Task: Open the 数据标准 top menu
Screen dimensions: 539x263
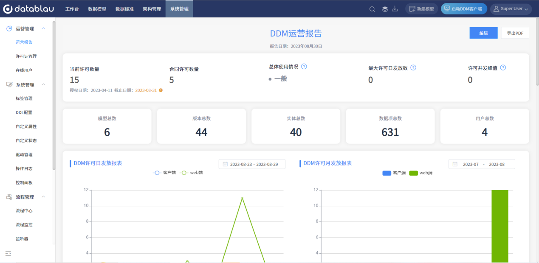Action: [x=124, y=9]
